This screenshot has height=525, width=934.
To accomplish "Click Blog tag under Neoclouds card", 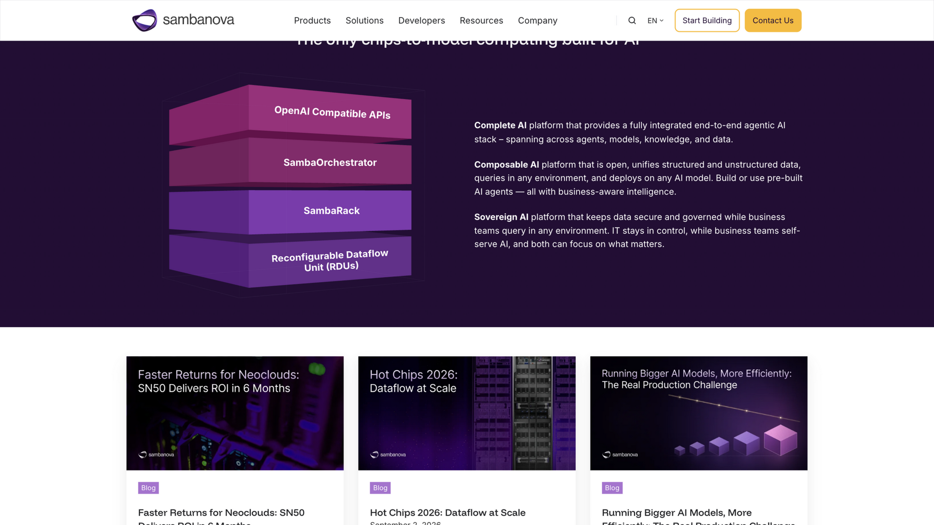I will (x=148, y=488).
